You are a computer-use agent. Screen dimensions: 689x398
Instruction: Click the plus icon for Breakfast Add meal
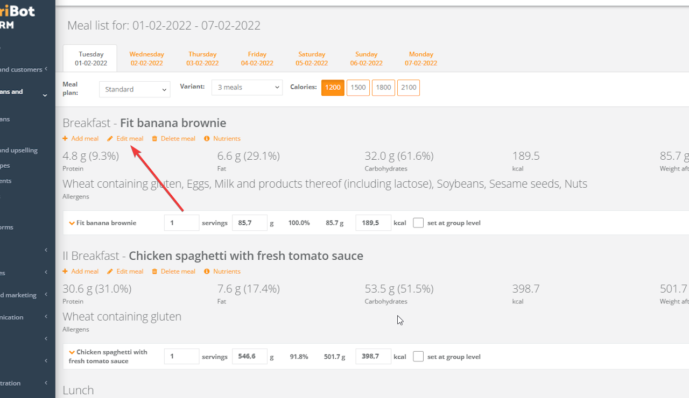click(65, 139)
